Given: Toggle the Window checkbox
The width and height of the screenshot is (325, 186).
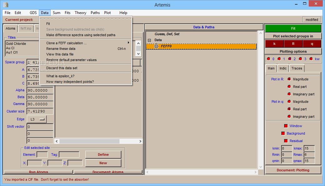Looking at the screenshot, I should 286,126.
